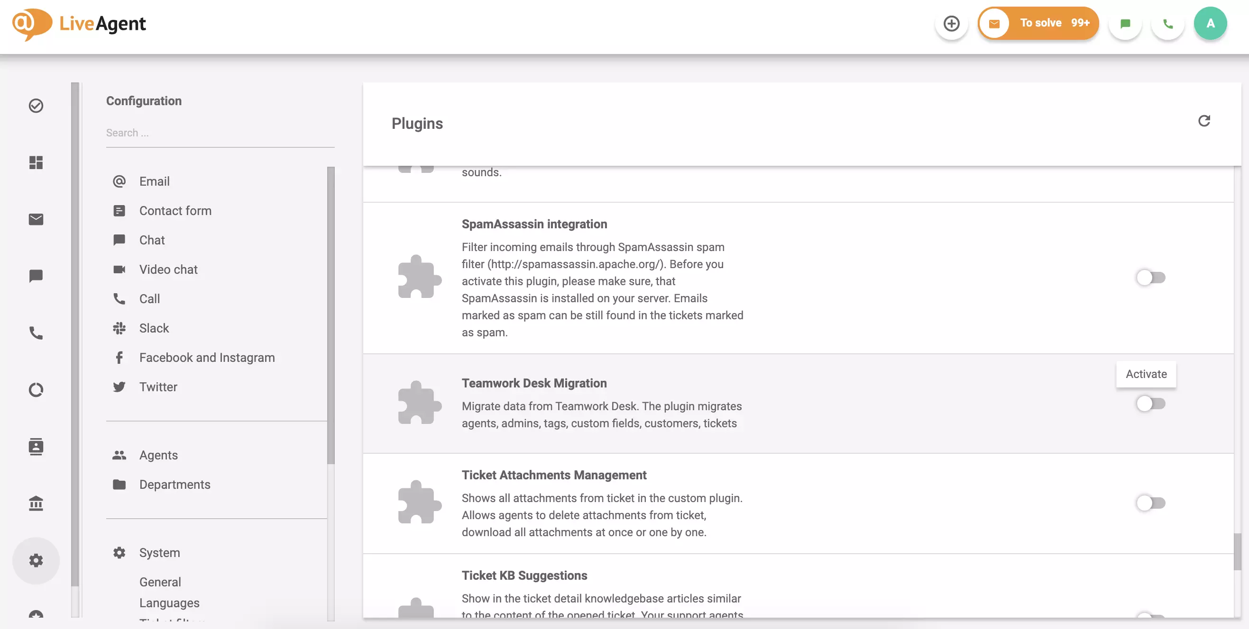Open Tickets via the checkmark sidebar icon
The height and width of the screenshot is (629, 1249).
pos(36,106)
